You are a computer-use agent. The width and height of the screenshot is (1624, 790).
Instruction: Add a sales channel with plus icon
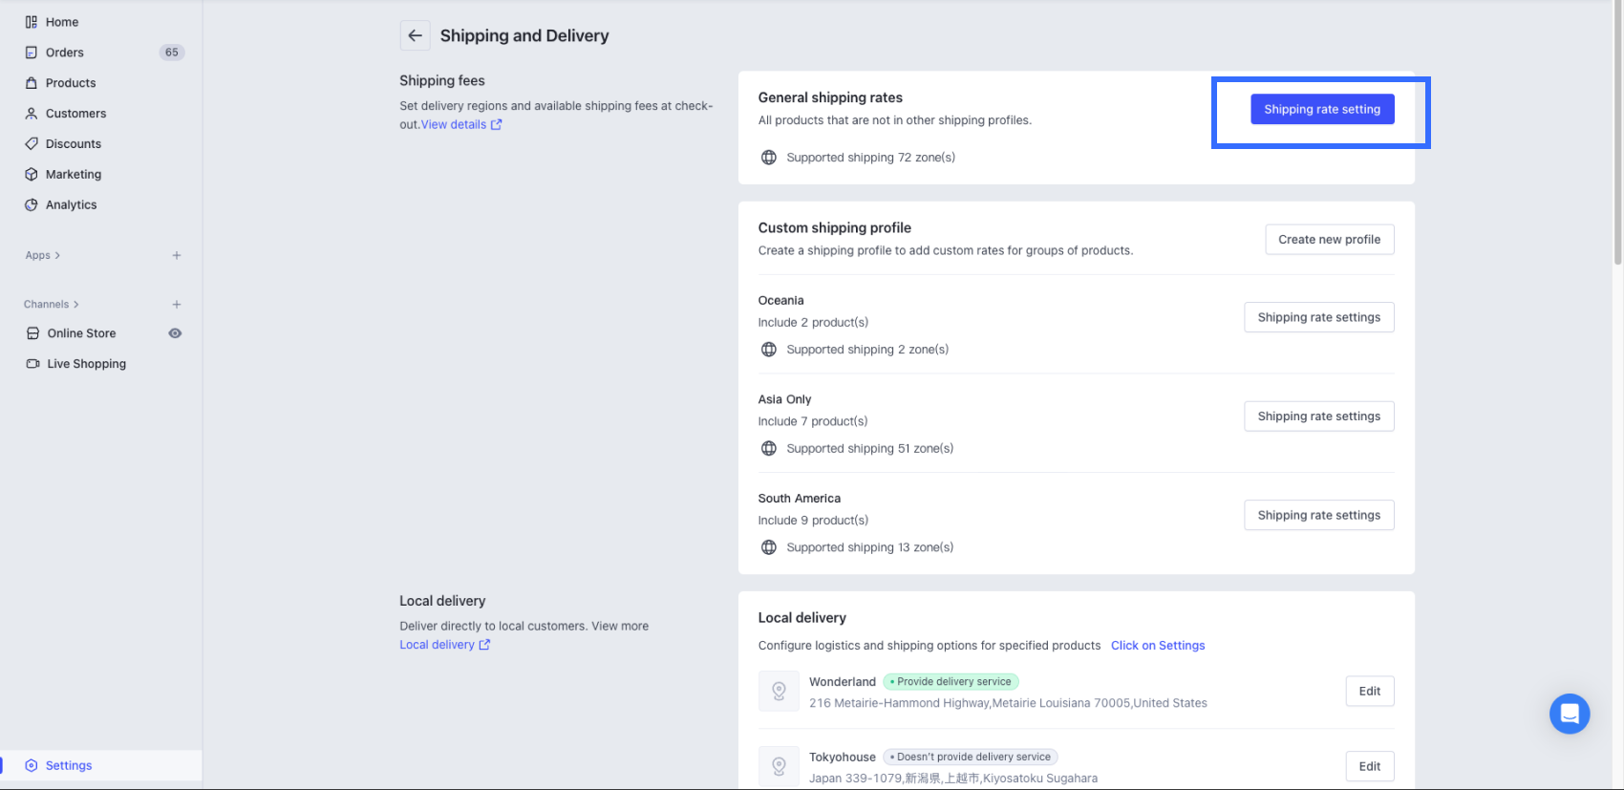click(x=177, y=305)
